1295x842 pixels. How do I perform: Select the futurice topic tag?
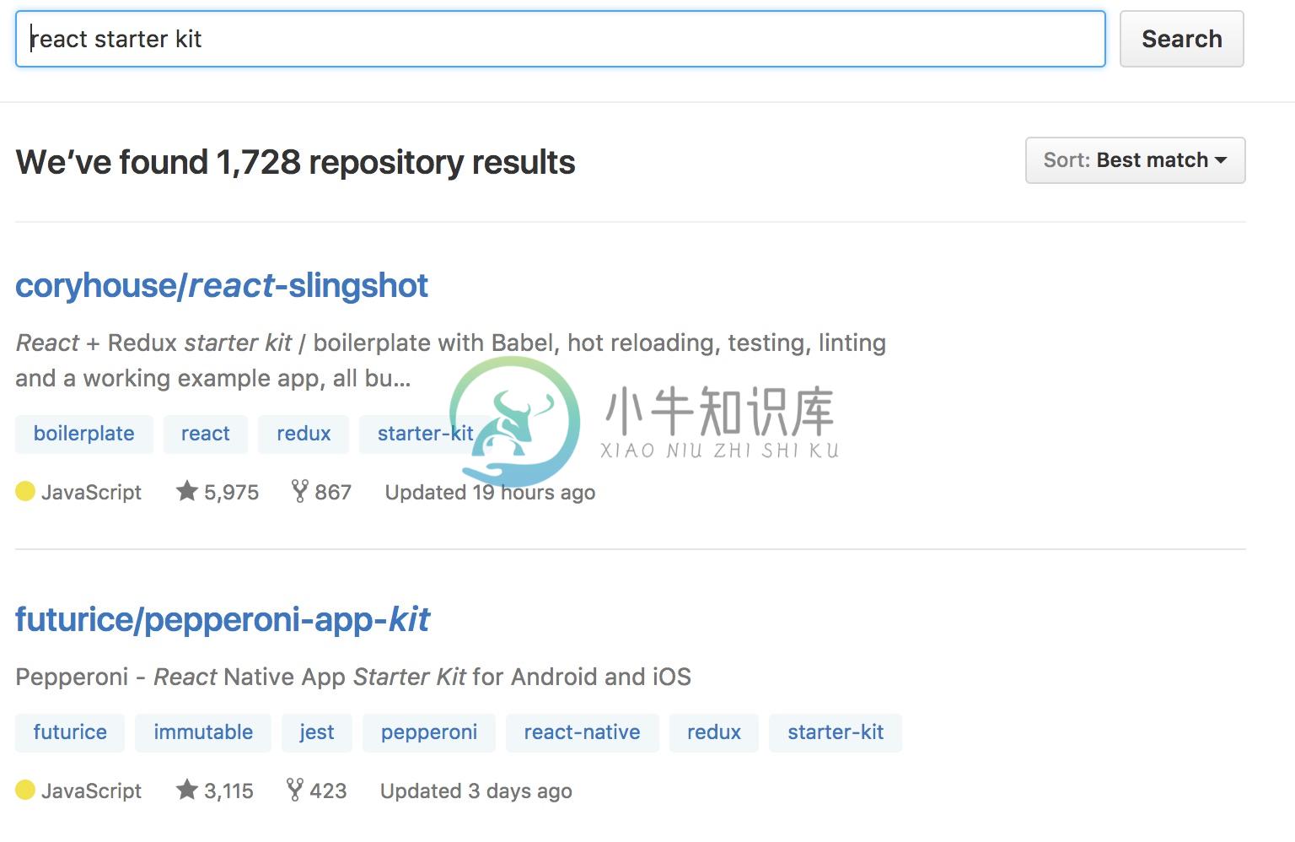click(70, 732)
